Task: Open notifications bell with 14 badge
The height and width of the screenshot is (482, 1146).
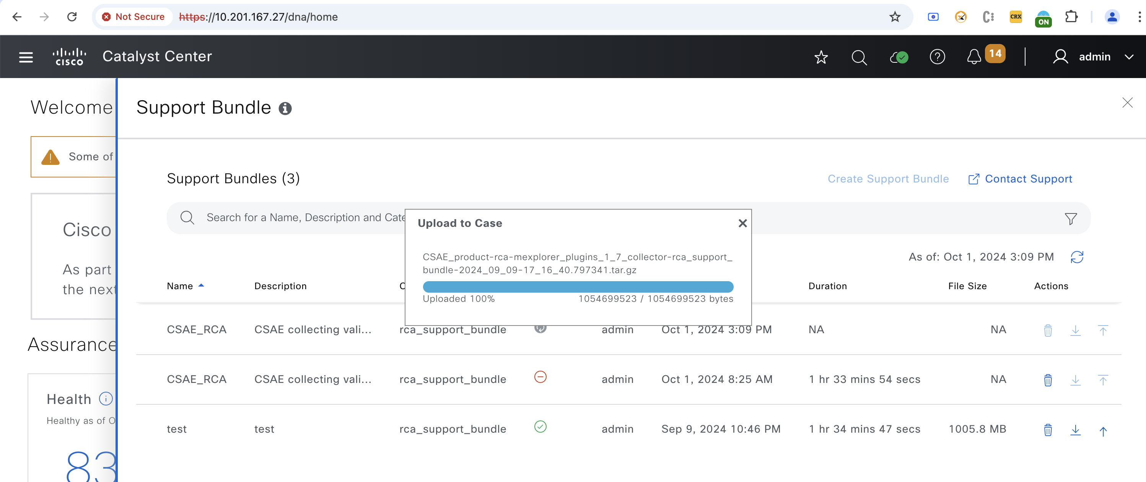Action: pos(974,57)
